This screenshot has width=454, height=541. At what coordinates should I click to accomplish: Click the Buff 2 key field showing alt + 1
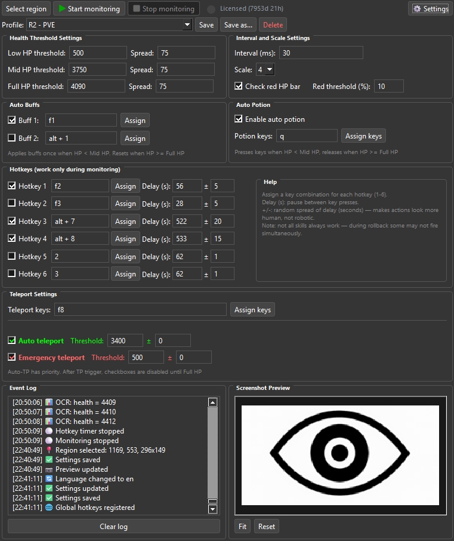(81, 139)
